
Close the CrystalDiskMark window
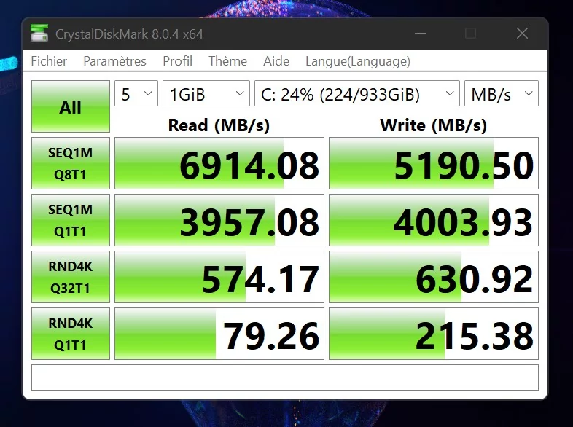[522, 34]
